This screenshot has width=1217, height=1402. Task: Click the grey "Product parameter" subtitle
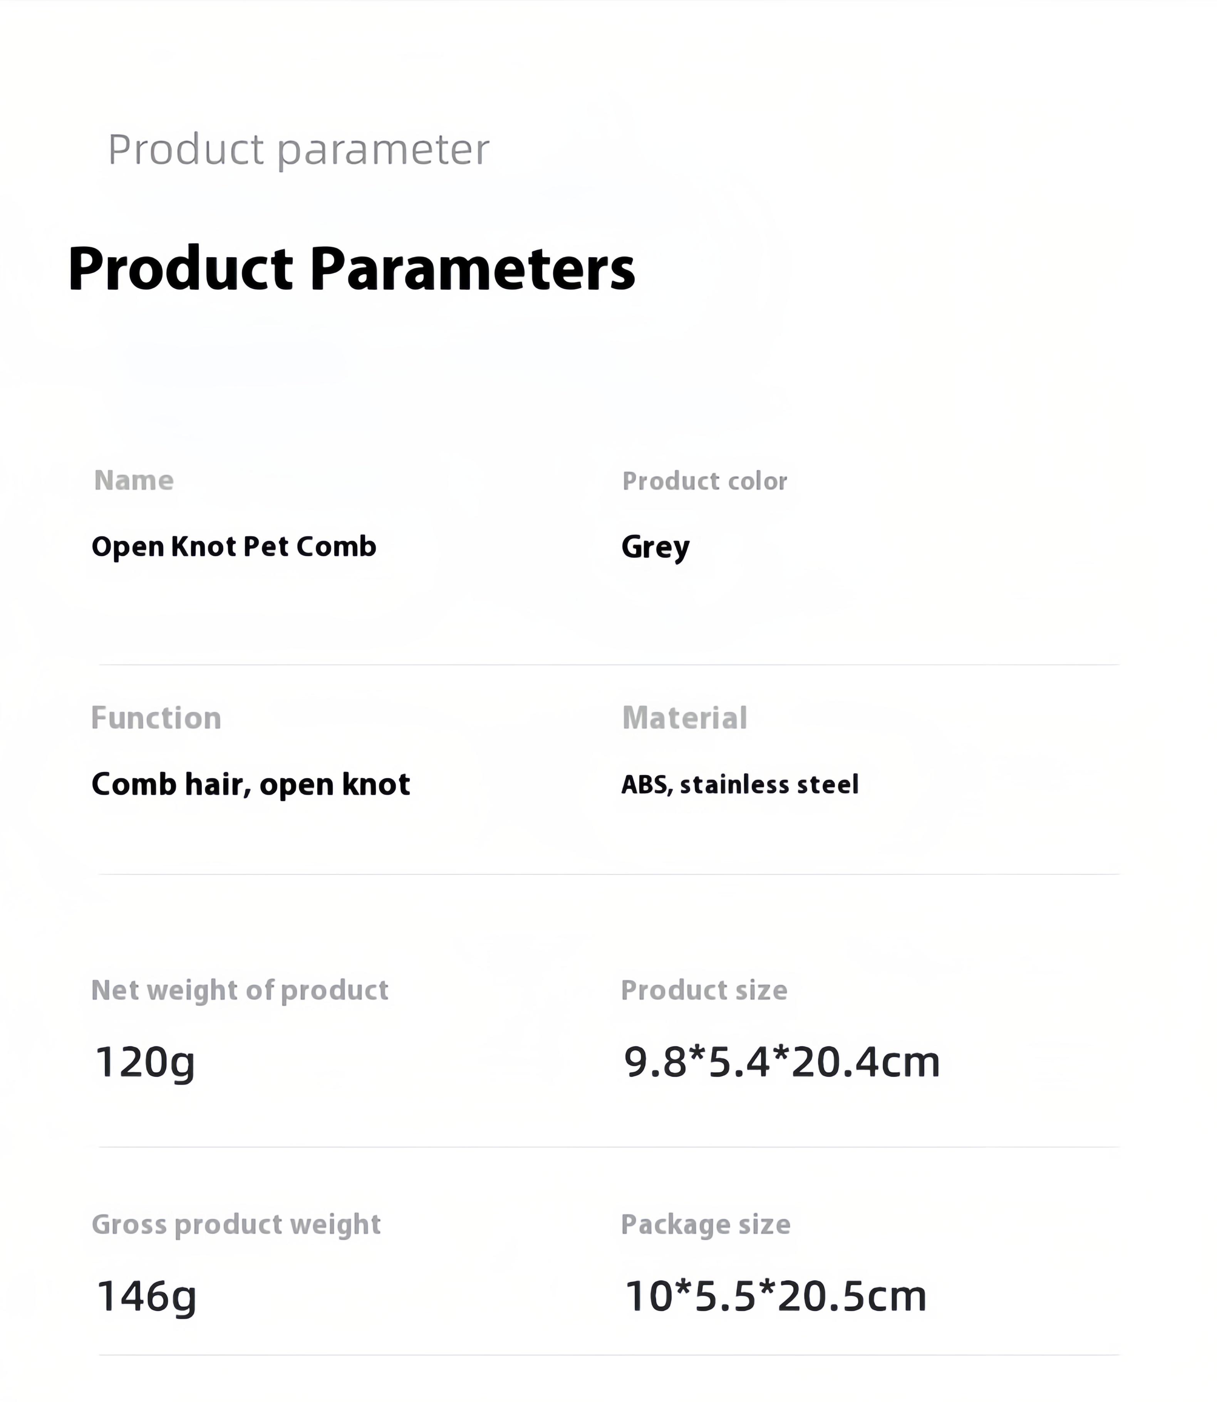298,149
